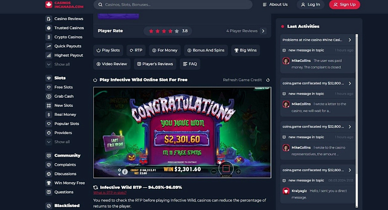The width and height of the screenshot is (388, 210).
Task: Click the Refresh Game Credit icon
Action: (x=268, y=80)
